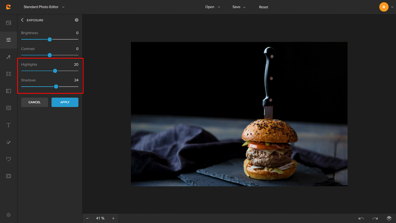
Task: Redo the last edit
Action: point(375,218)
